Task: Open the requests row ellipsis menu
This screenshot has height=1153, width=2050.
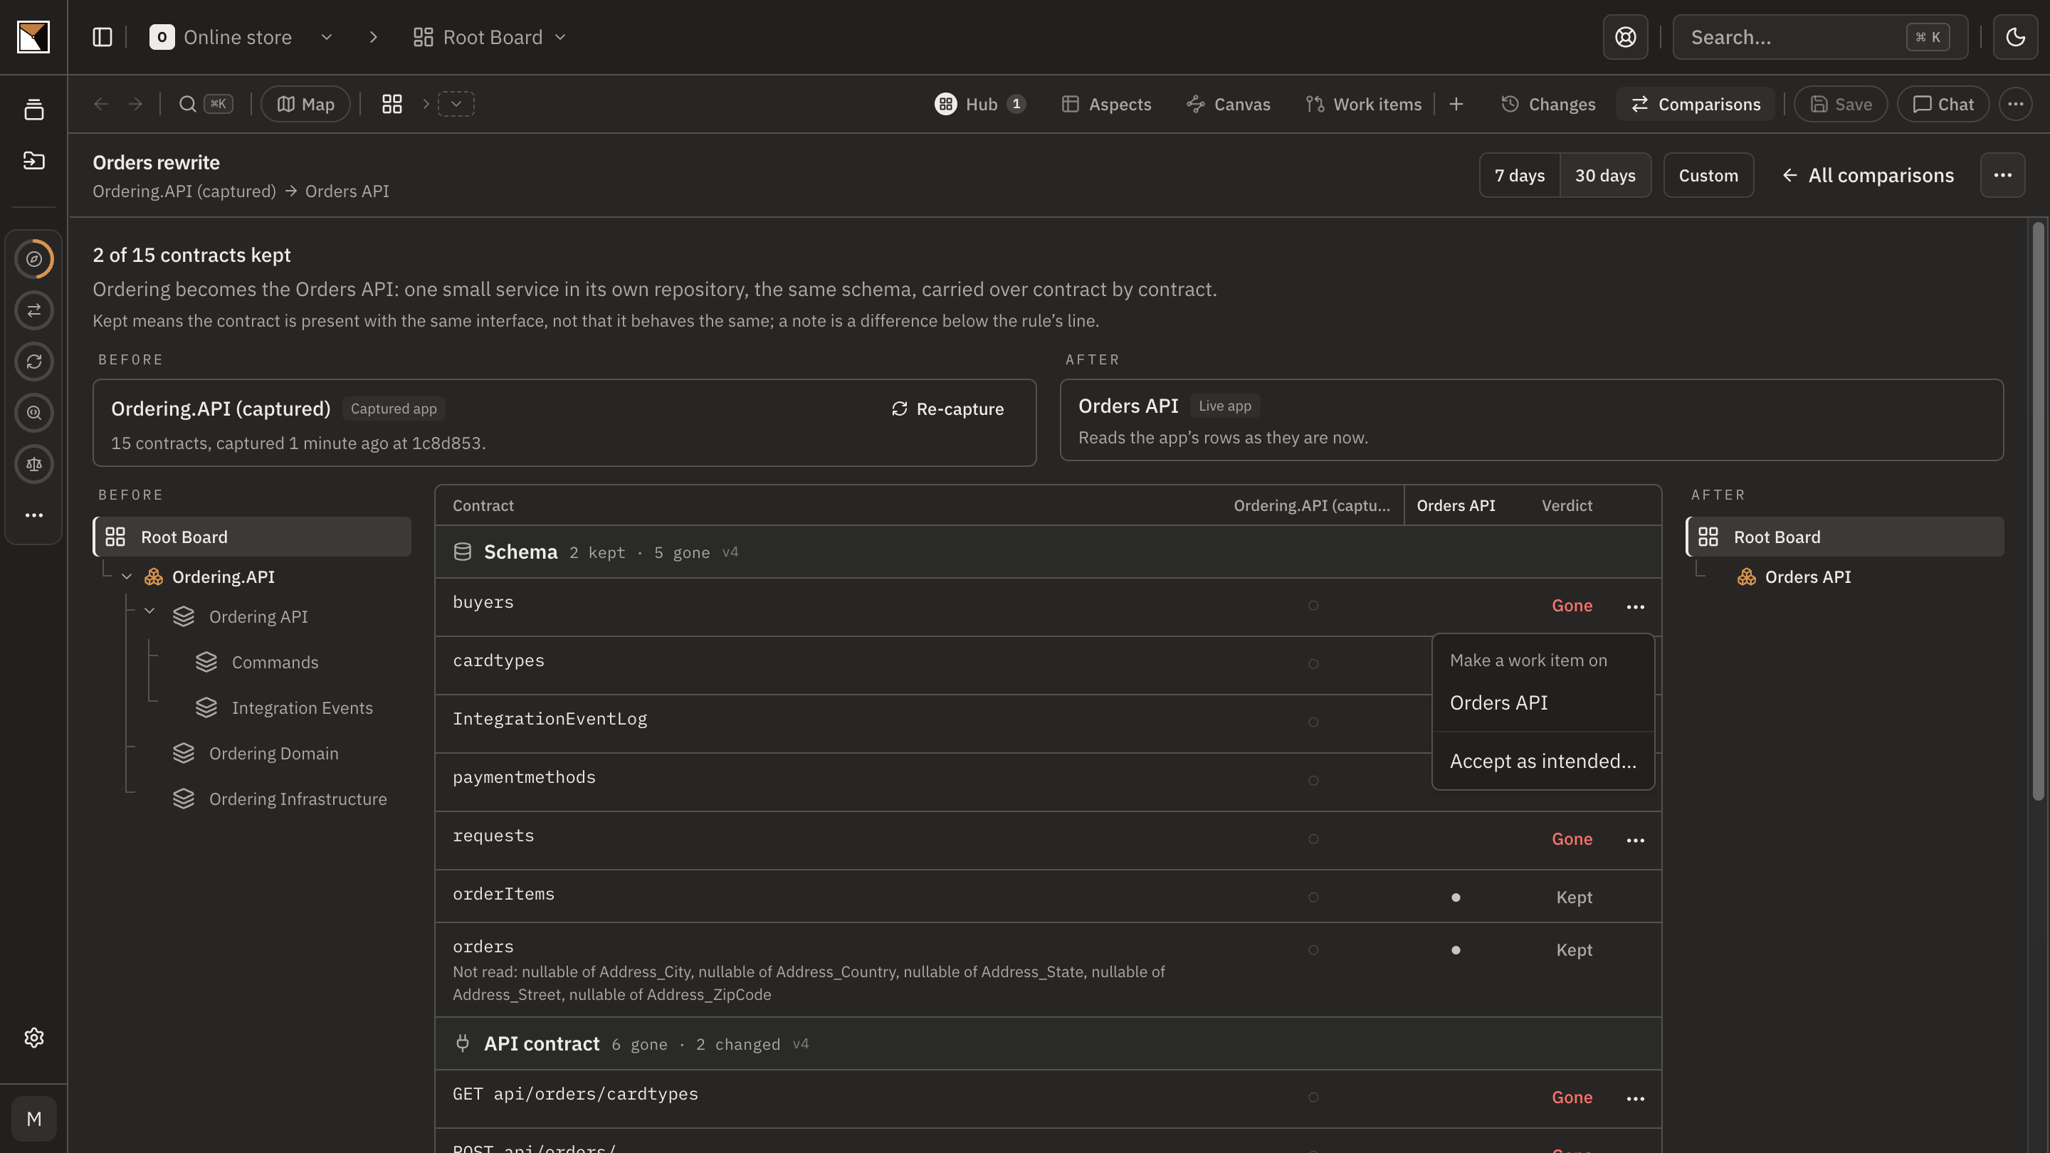Action: pyautogui.click(x=1634, y=841)
